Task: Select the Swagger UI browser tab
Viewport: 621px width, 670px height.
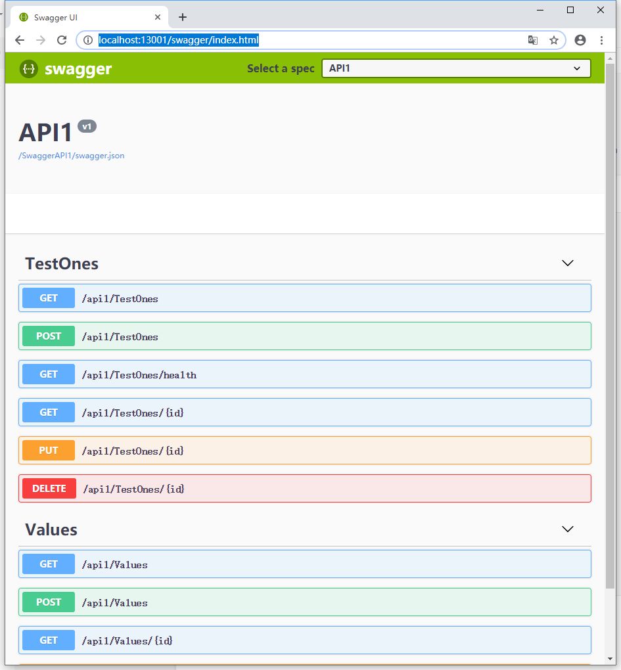Action: [89, 17]
